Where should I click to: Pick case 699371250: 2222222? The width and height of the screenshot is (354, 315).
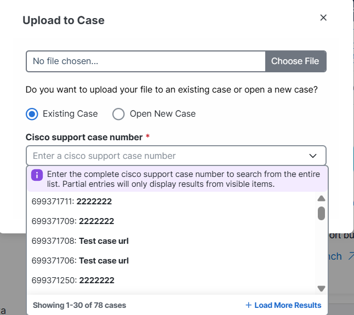tap(73, 280)
